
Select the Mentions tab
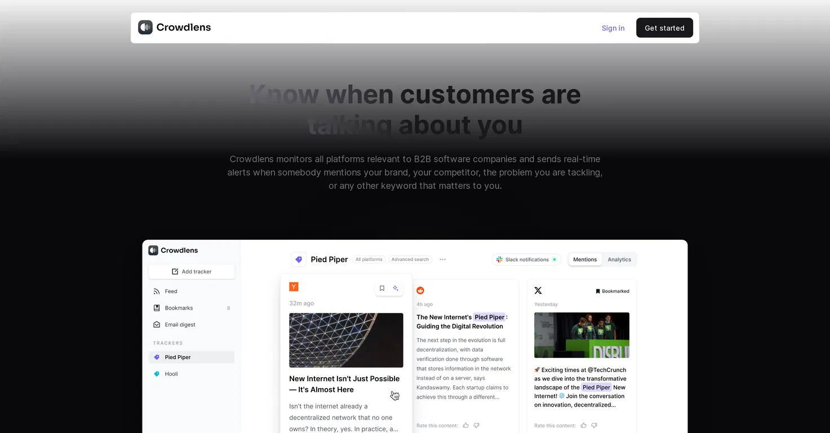(x=585, y=259)
